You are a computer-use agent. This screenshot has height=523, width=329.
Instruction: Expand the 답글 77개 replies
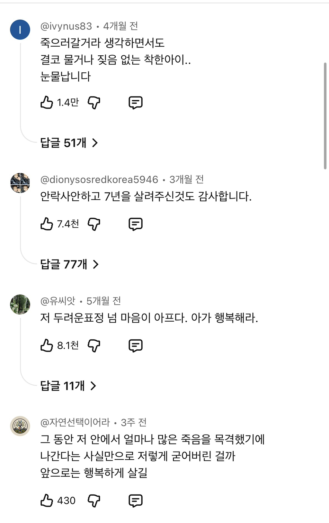[x=69, y=264]
